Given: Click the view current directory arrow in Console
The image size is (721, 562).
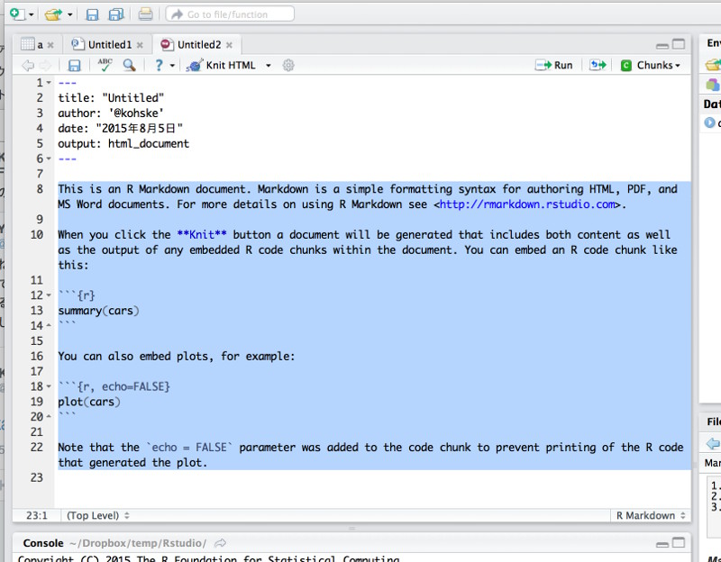Looking at the screenshot, I should coord(221,543).
